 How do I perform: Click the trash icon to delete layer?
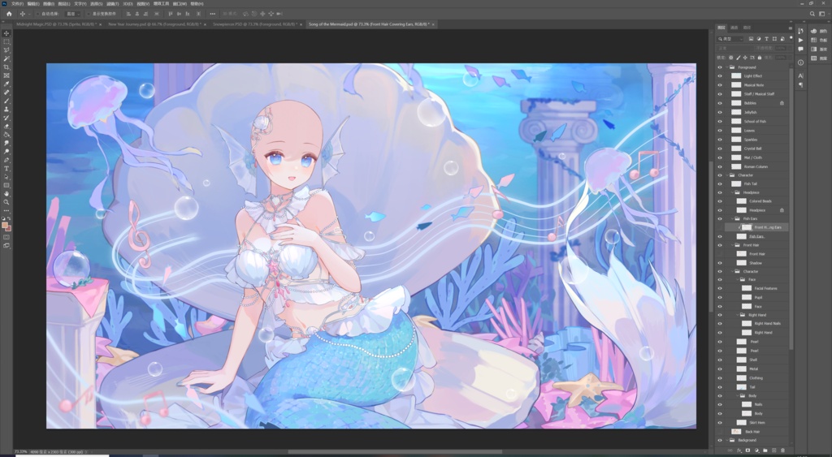[782, 451]
